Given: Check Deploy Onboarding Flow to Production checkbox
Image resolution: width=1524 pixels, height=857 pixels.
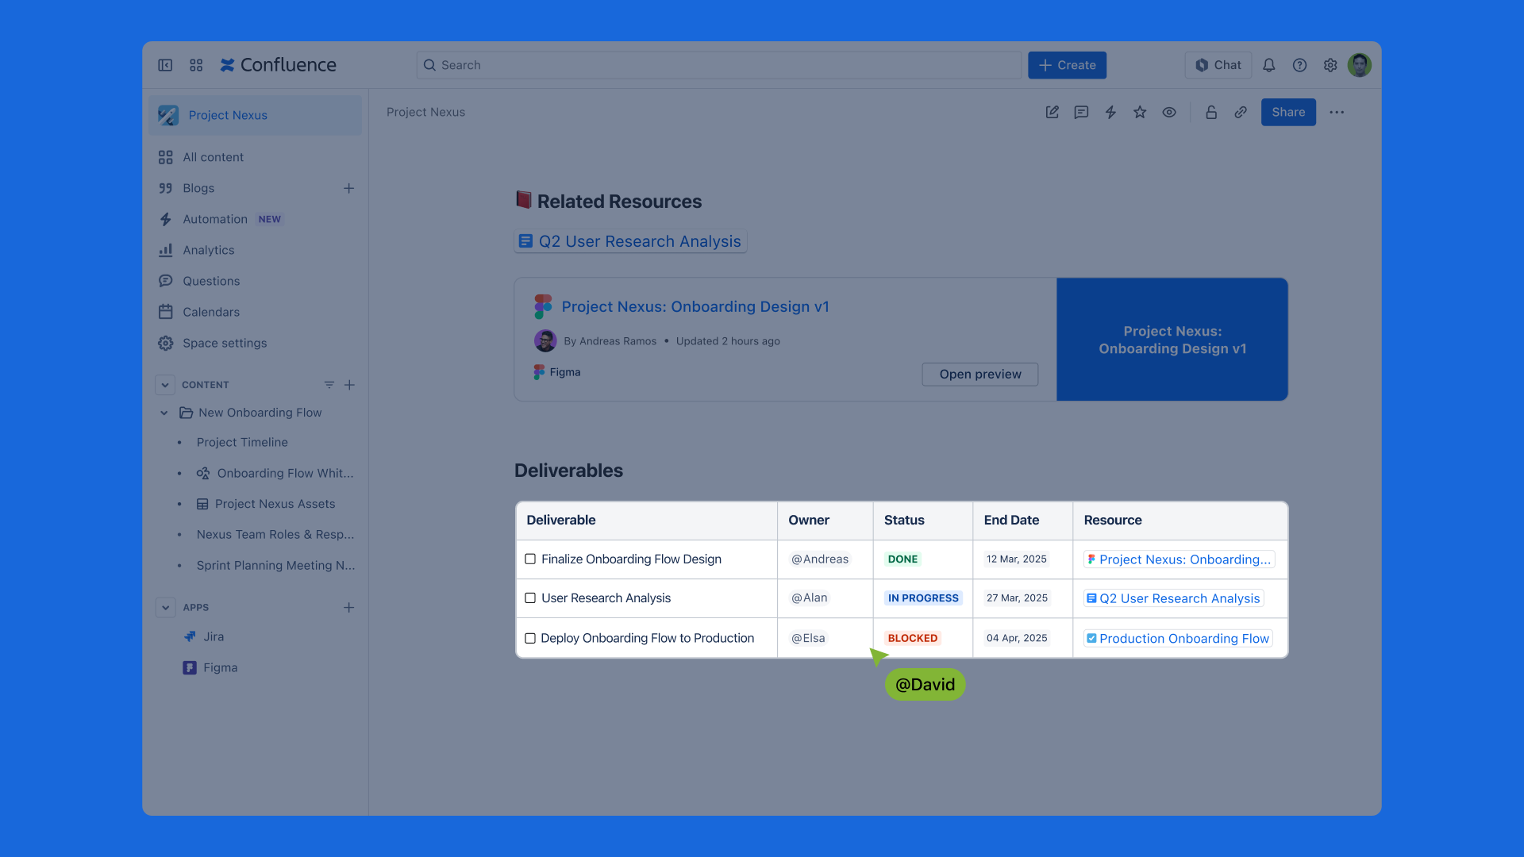Looking at the screenshot, I should 530,638.
